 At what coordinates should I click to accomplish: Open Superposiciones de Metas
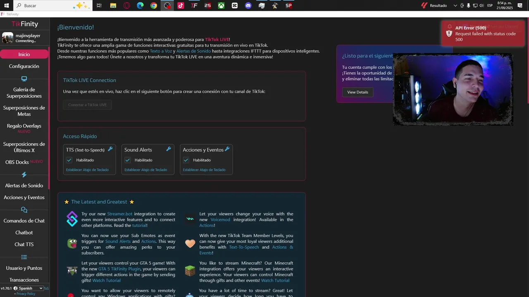[x=24, y=111]
